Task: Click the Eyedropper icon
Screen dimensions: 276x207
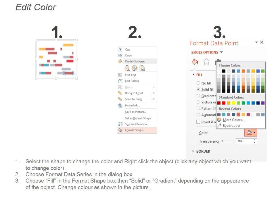Action: tap(219, 126)
